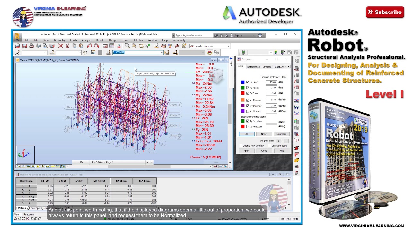Click the YouTube Subscribe button
Screen dimensions: 411x231
tap(385, 12)
